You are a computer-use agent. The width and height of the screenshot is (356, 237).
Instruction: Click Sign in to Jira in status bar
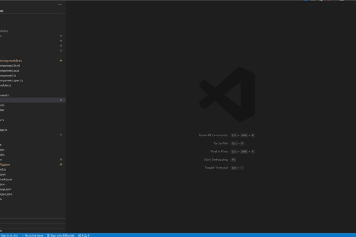point(9,235)
